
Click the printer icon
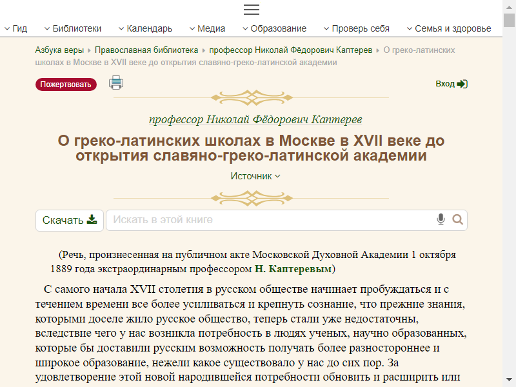click(116, 83)
